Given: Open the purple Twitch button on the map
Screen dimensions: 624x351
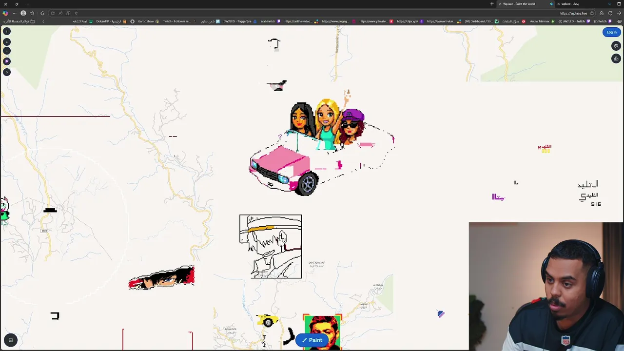Looking at the screenshot, I should pyautogui.click(x=7, y=61).
